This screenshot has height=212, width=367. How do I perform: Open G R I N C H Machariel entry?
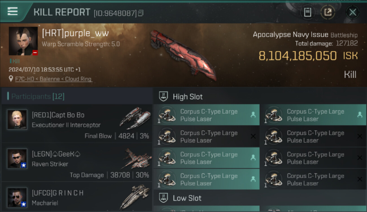77,197
